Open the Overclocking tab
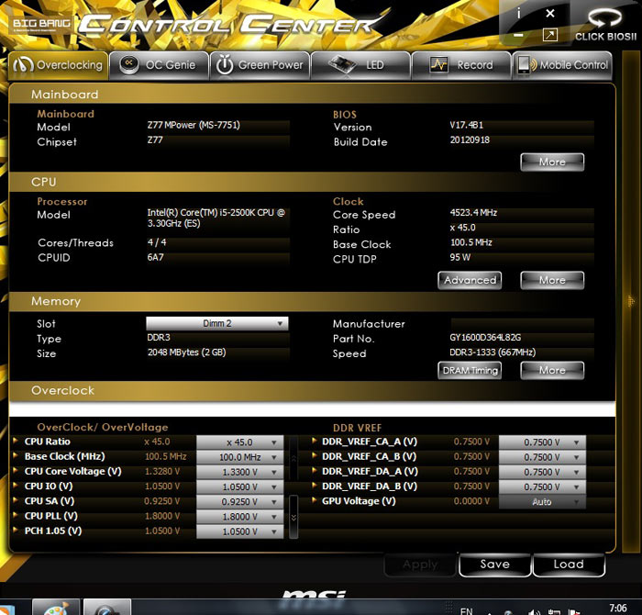 point(58,65)
